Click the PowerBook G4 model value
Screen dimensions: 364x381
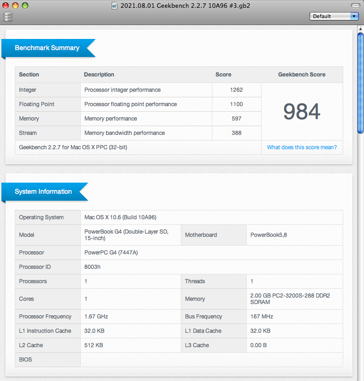[x=126, y=235]
